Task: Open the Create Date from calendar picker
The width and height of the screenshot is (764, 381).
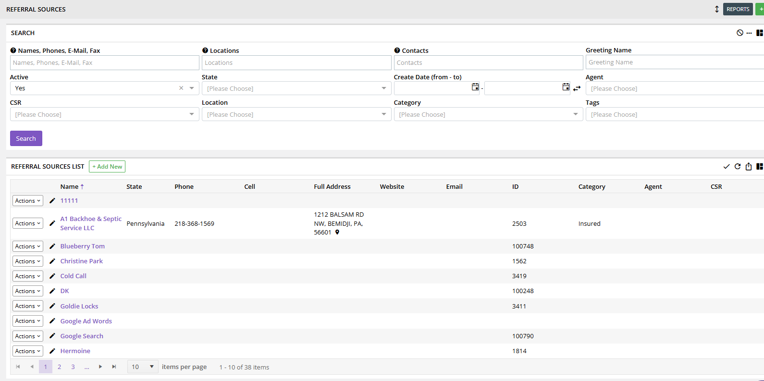Action: (475, 87)
